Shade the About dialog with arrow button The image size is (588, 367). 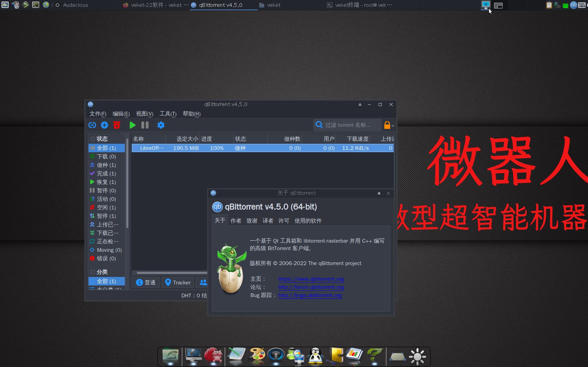[x=379, y=193]
